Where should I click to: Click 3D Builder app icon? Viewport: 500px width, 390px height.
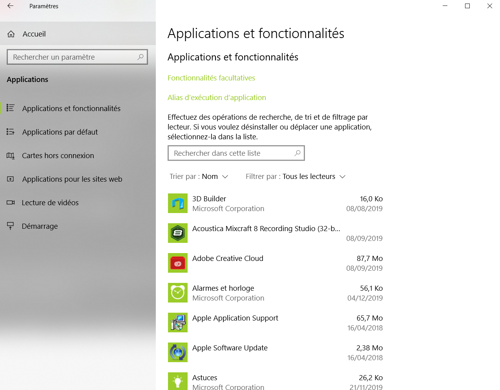[x=178, y=203]
